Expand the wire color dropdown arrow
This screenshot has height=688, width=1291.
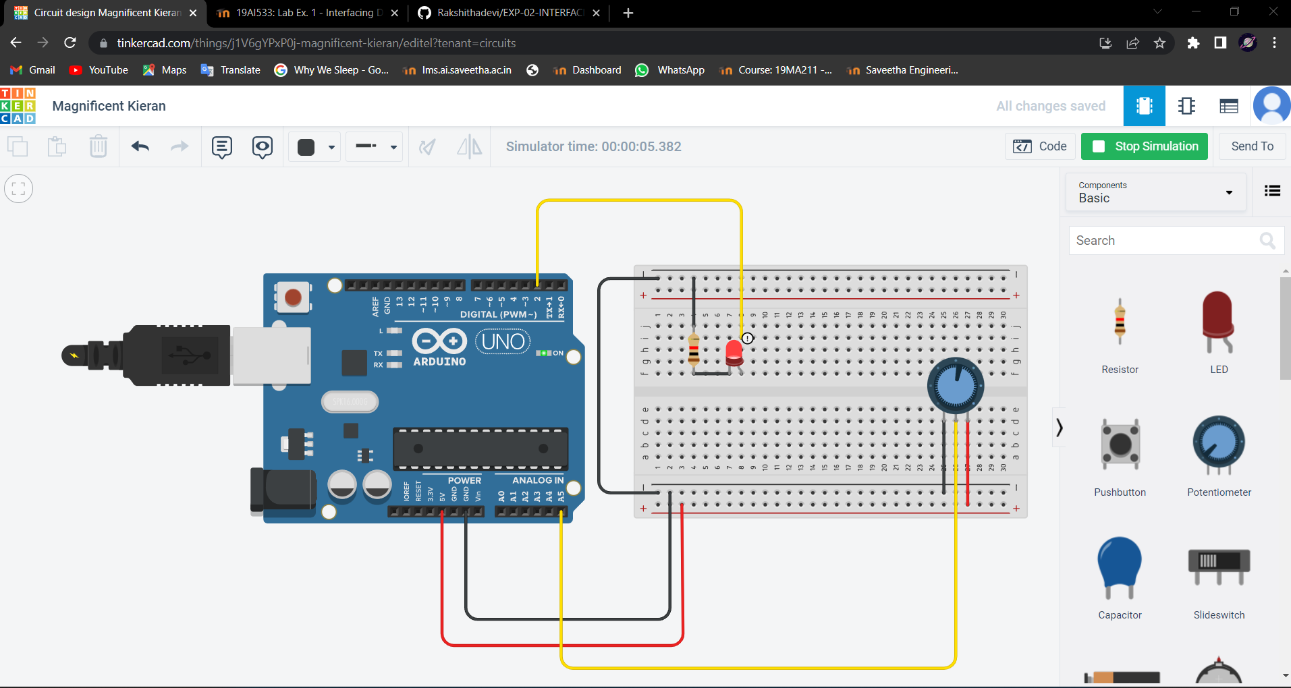point(331,146)
